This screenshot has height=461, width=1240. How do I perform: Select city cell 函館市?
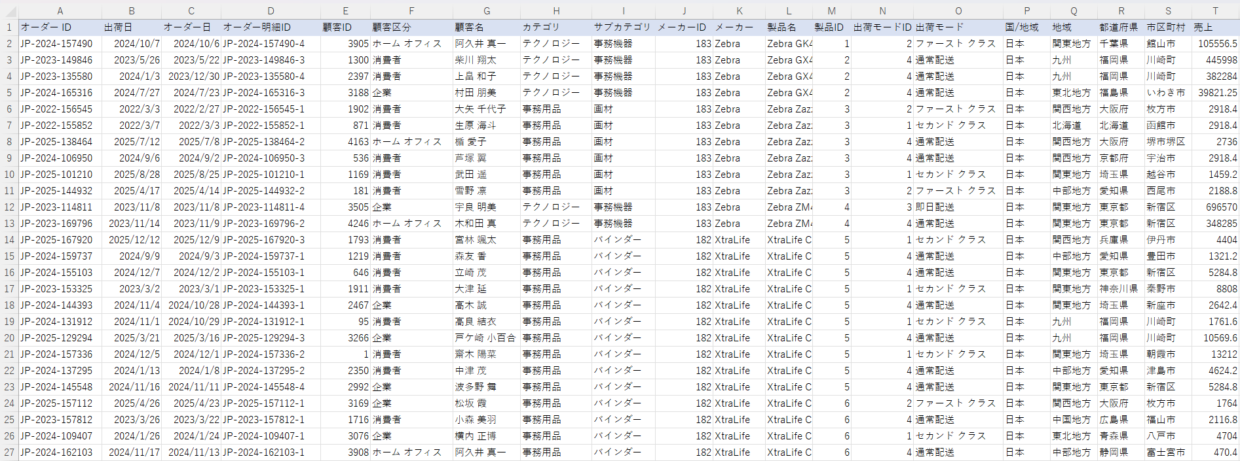click(x=1168, y=125)
